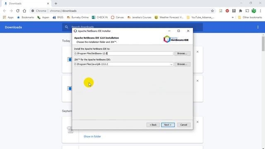Click the Chrome cast media icon

[247, 11]
